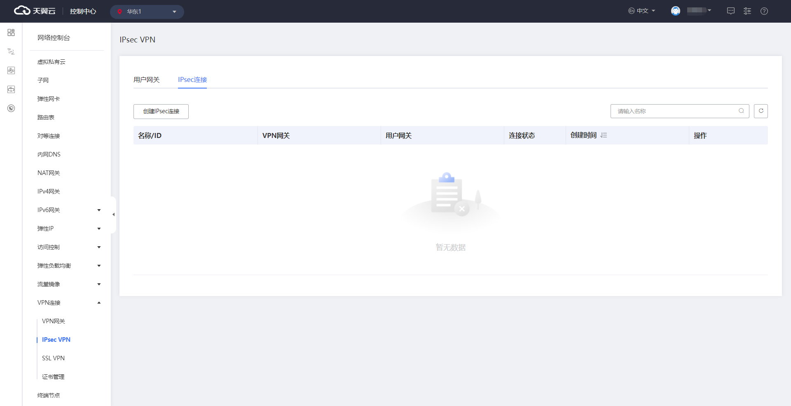Viewport: 791px width, 406px height.
Task: Sort table by 创建时间 sort icon
Action: [x=604, y=135]
